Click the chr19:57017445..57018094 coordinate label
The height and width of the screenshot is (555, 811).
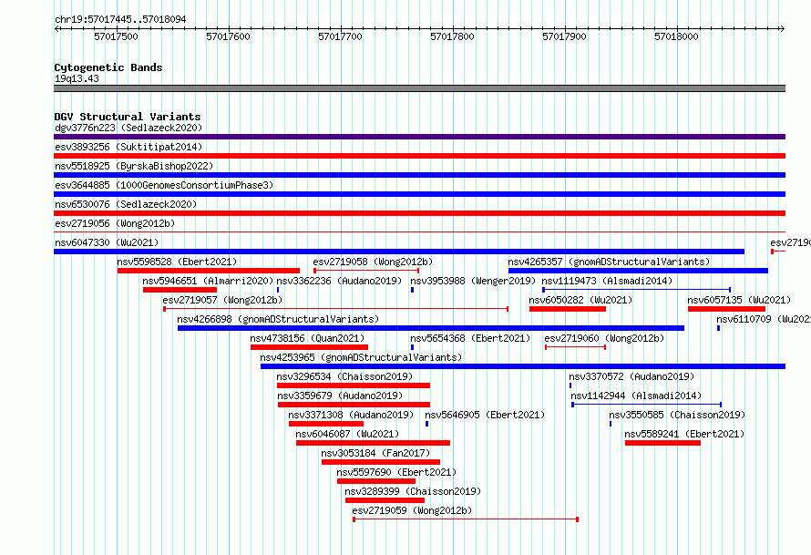[x=120, y=19]
